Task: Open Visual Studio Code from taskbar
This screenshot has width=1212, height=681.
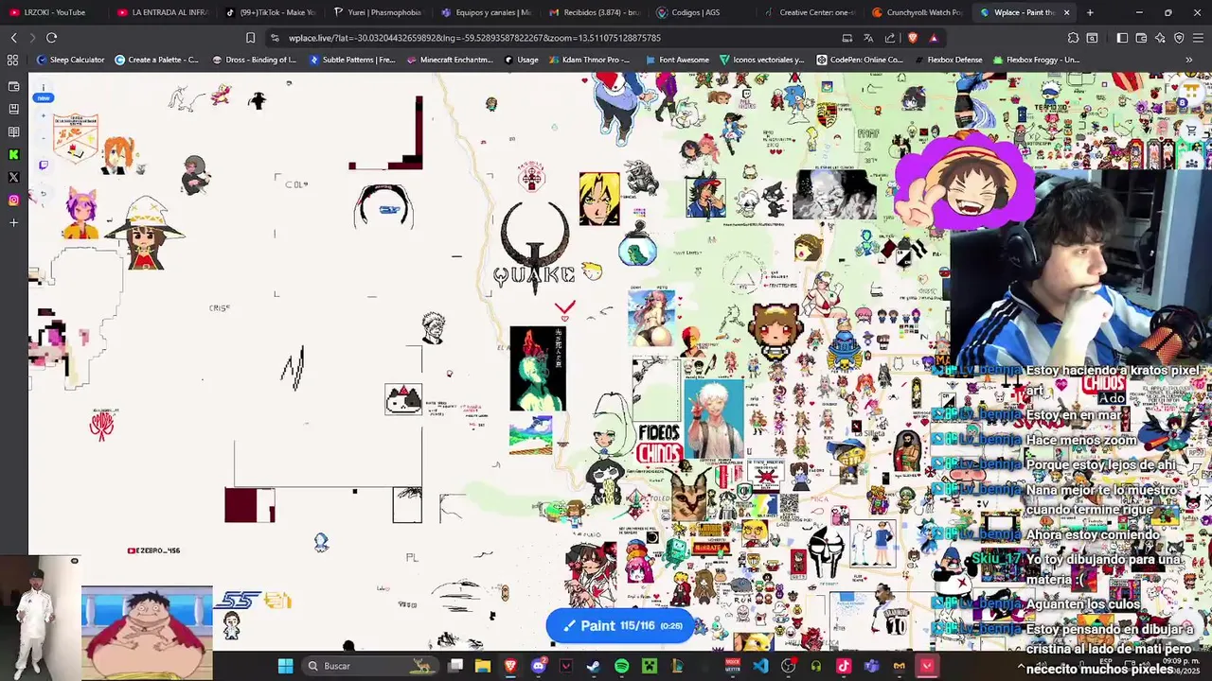Action: pyautogui.click(x=760, y=666)
